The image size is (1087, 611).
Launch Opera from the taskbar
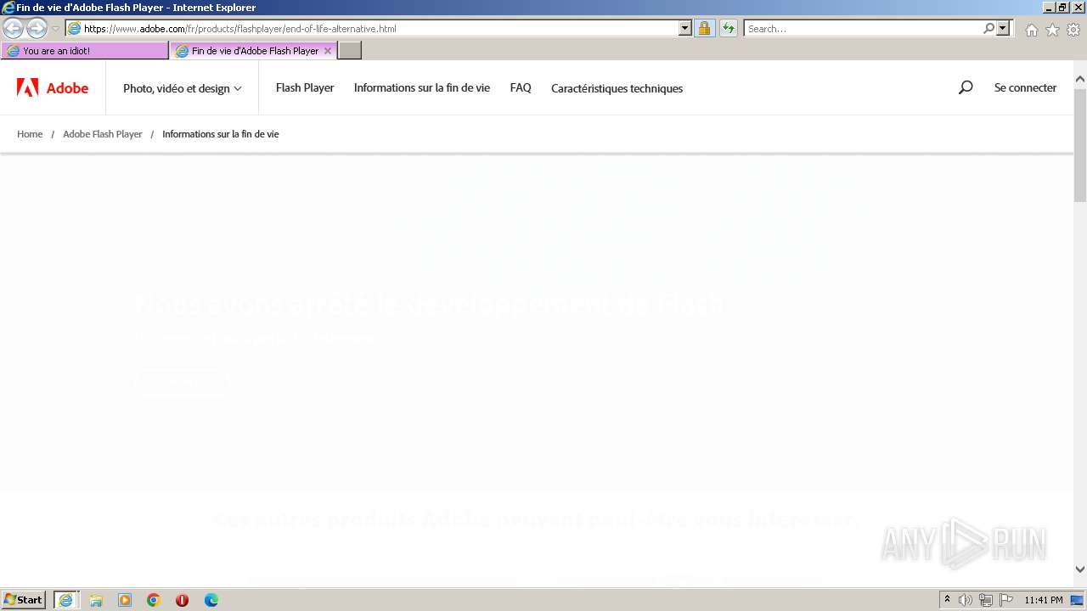(182, 600)
